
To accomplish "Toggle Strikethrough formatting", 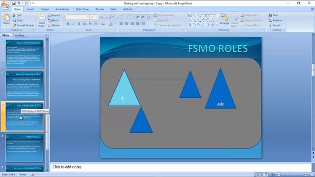I will (x=85, y=24).
